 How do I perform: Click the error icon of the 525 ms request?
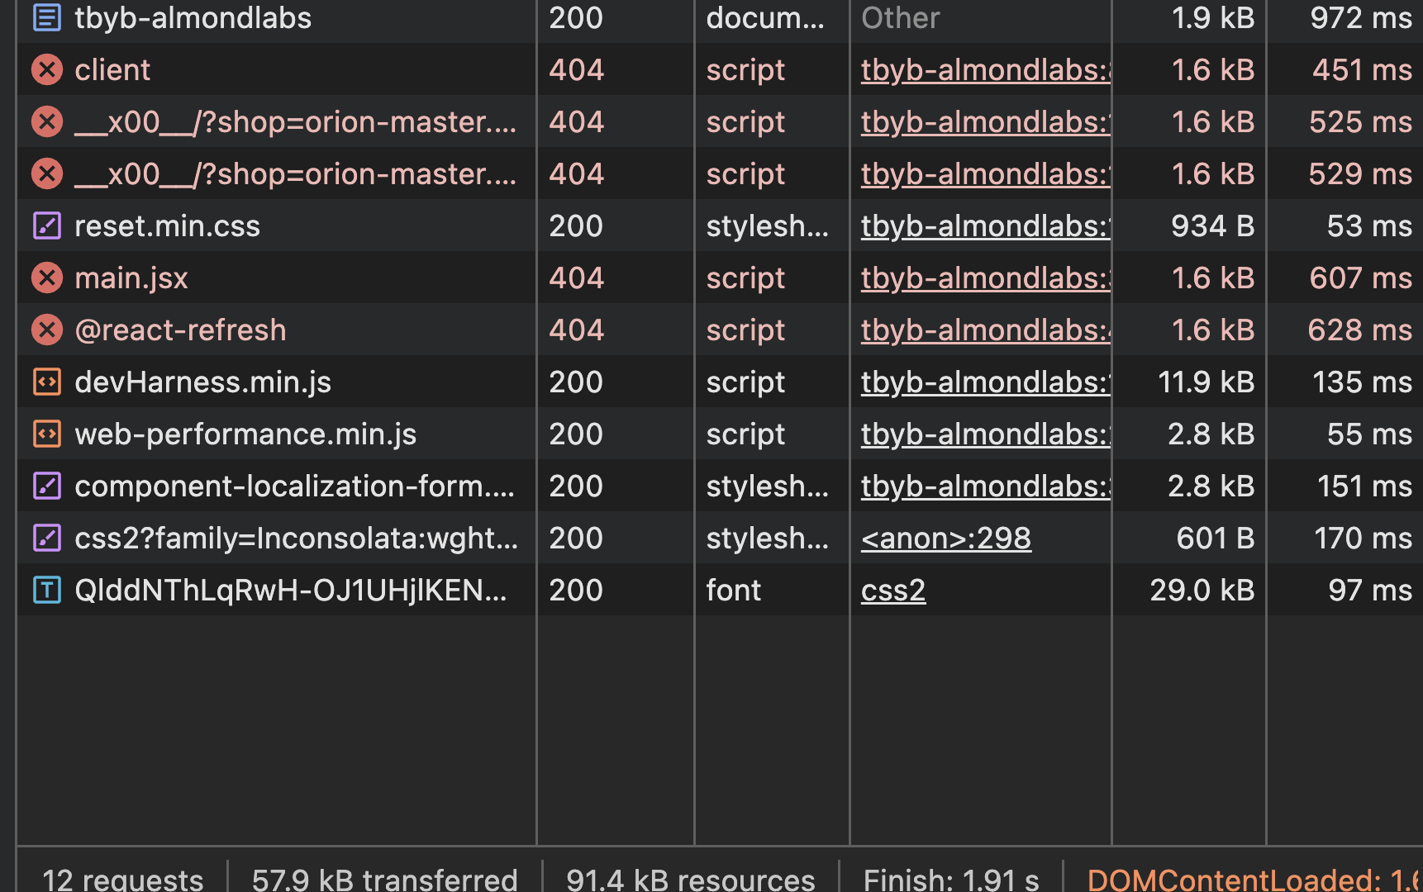point(47,121)
